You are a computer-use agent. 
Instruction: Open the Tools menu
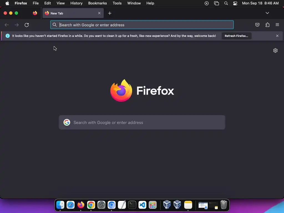coord(117,3)
